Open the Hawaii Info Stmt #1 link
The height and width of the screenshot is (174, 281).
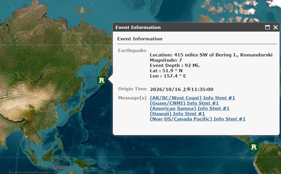(x=177, y=113)
